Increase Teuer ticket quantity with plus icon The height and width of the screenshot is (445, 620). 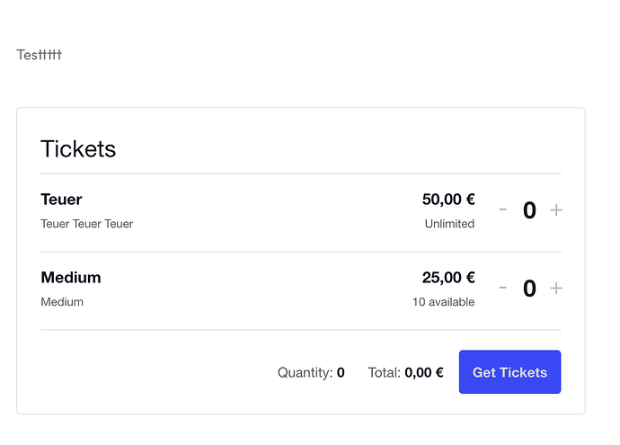[x=556, y=210]
